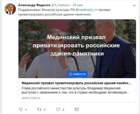Image resolution: width=140 pixels, height=114 pixels.
Task: Open the 29 мая timestamp
Action: point(78,5)
